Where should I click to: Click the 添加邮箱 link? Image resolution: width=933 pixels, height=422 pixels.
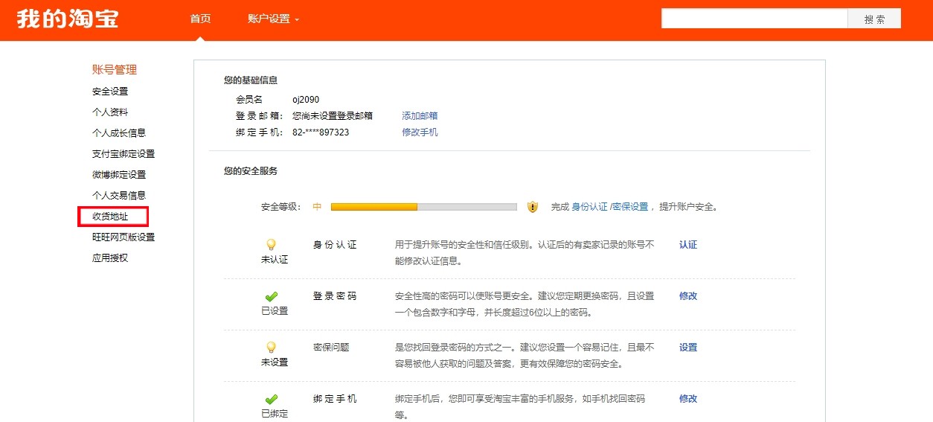[420, 116]
